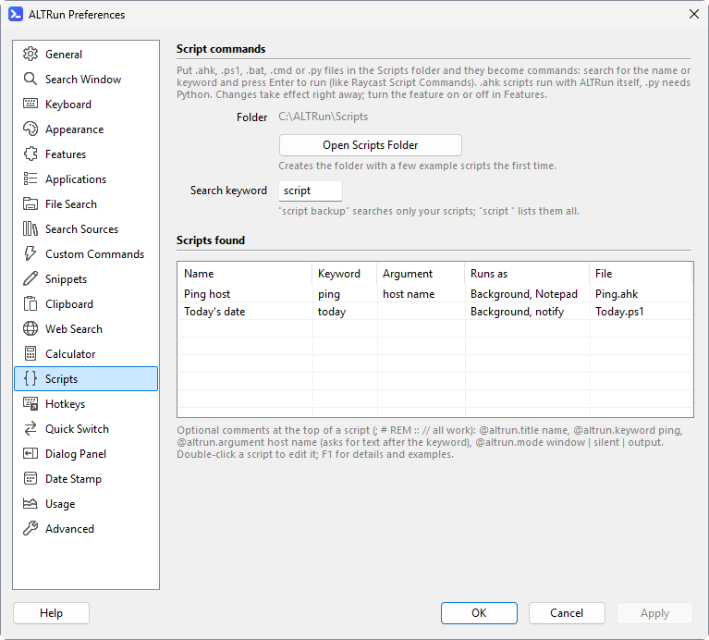
Task: Click the ALTRun app icon in title bar
Action: 16,15
